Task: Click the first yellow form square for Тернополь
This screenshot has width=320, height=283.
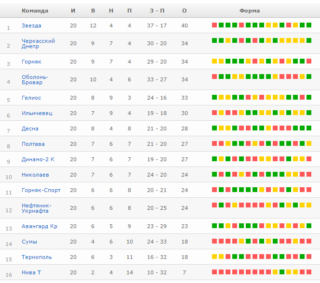Action: [214, 257]
